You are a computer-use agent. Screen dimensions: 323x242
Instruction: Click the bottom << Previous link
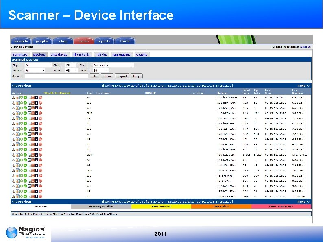(x=22, y=201)
